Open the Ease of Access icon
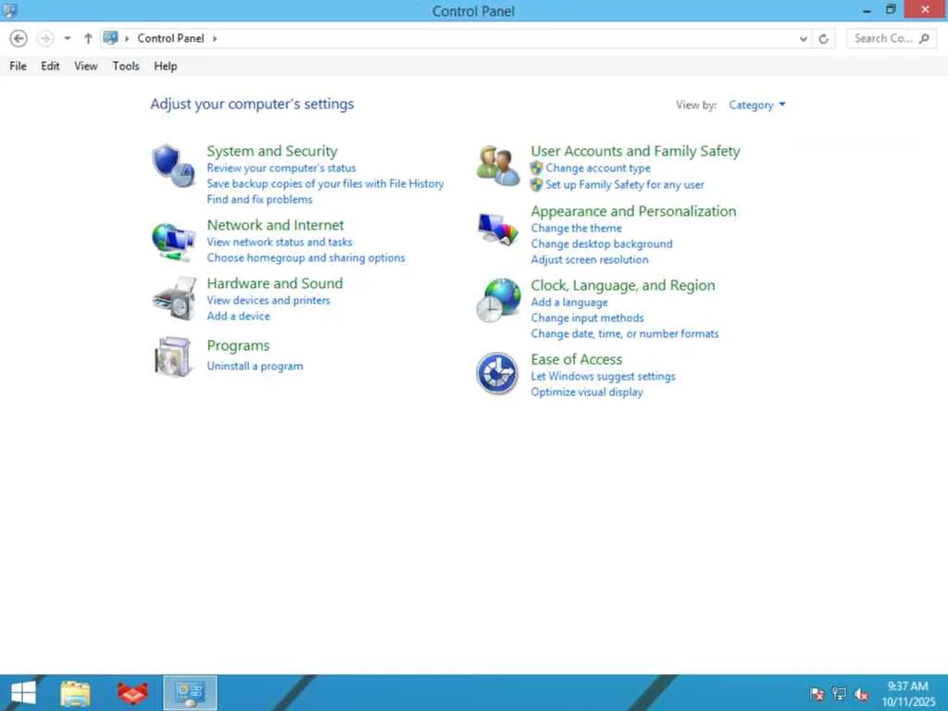 497,374
